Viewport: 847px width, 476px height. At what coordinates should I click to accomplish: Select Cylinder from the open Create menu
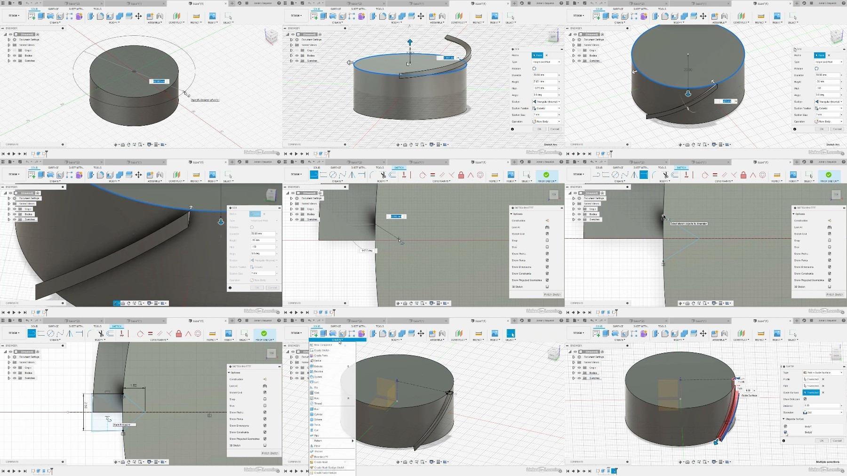pyautogui.click(x=318, y=414)
